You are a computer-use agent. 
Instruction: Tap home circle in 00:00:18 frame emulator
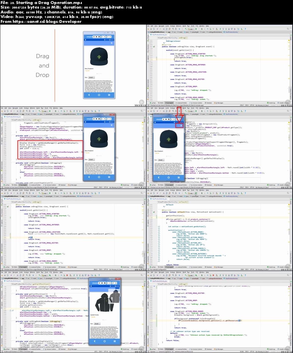pyautogui.click(x=99, y=95)
